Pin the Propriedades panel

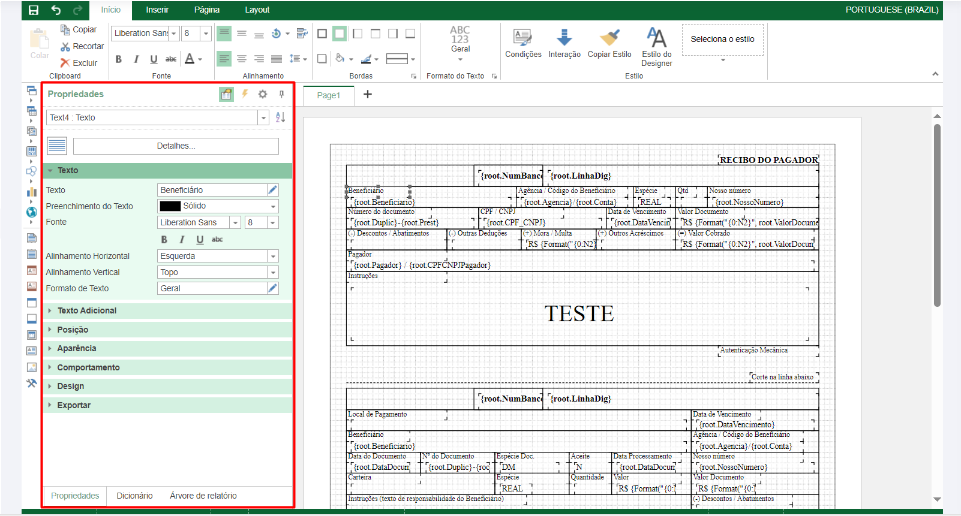pyautogui.click(x=281, y=94)
